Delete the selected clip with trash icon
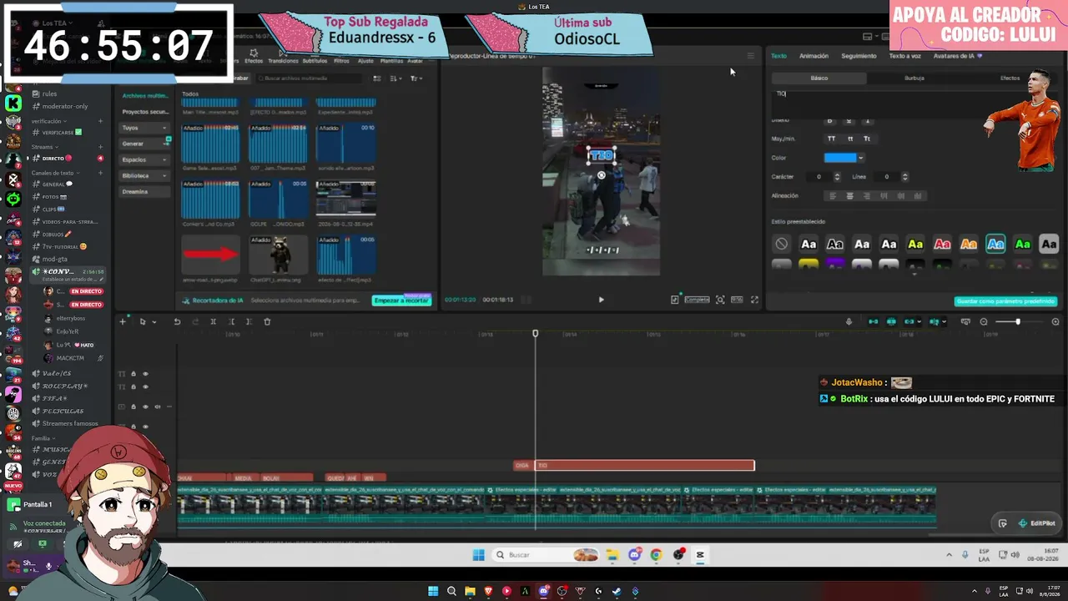Image resolution: width=1068 pixels, height=601 pixels. click(267, 321)
